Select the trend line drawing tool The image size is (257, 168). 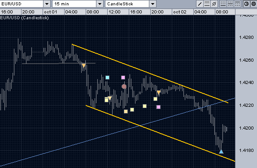pos(200,4)
